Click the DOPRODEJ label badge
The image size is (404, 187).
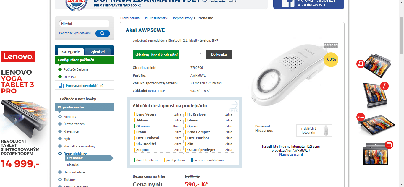coord(331,45)
